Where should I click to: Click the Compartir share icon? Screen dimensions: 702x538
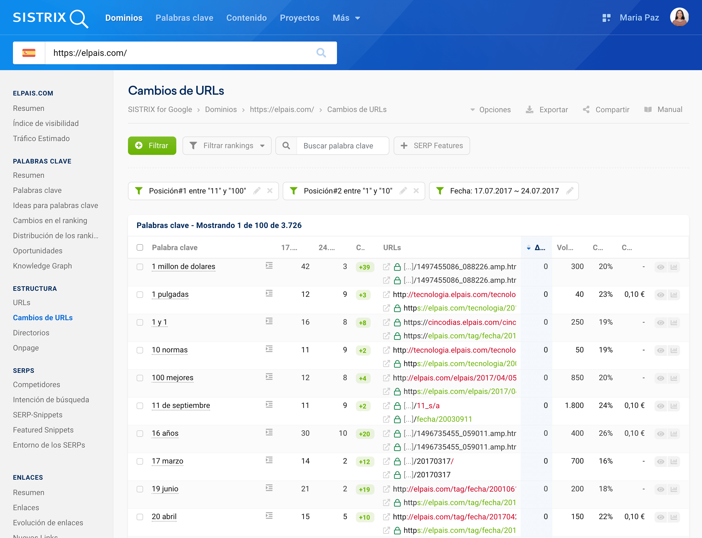[x=586, y=110]
